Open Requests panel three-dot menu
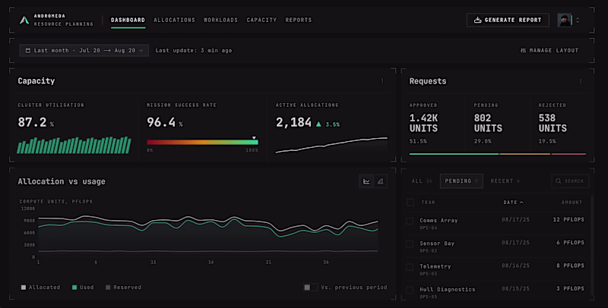 pyautogui.click(x=581, y=81)
